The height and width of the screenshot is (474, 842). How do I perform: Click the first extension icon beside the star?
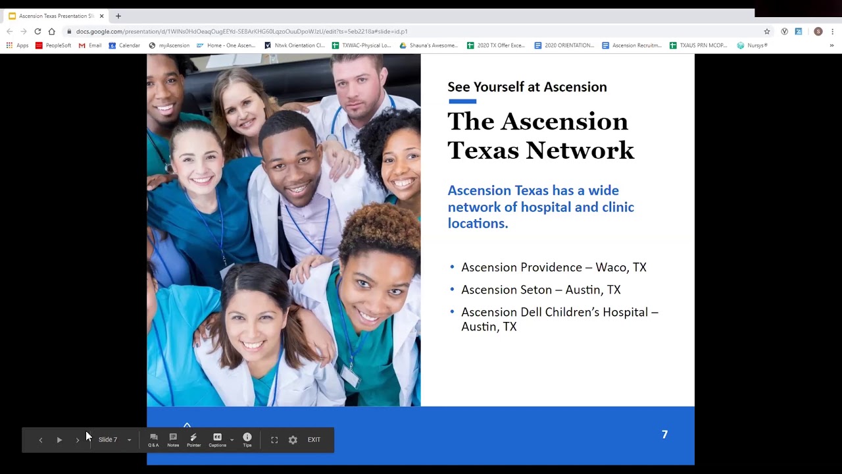784,31
